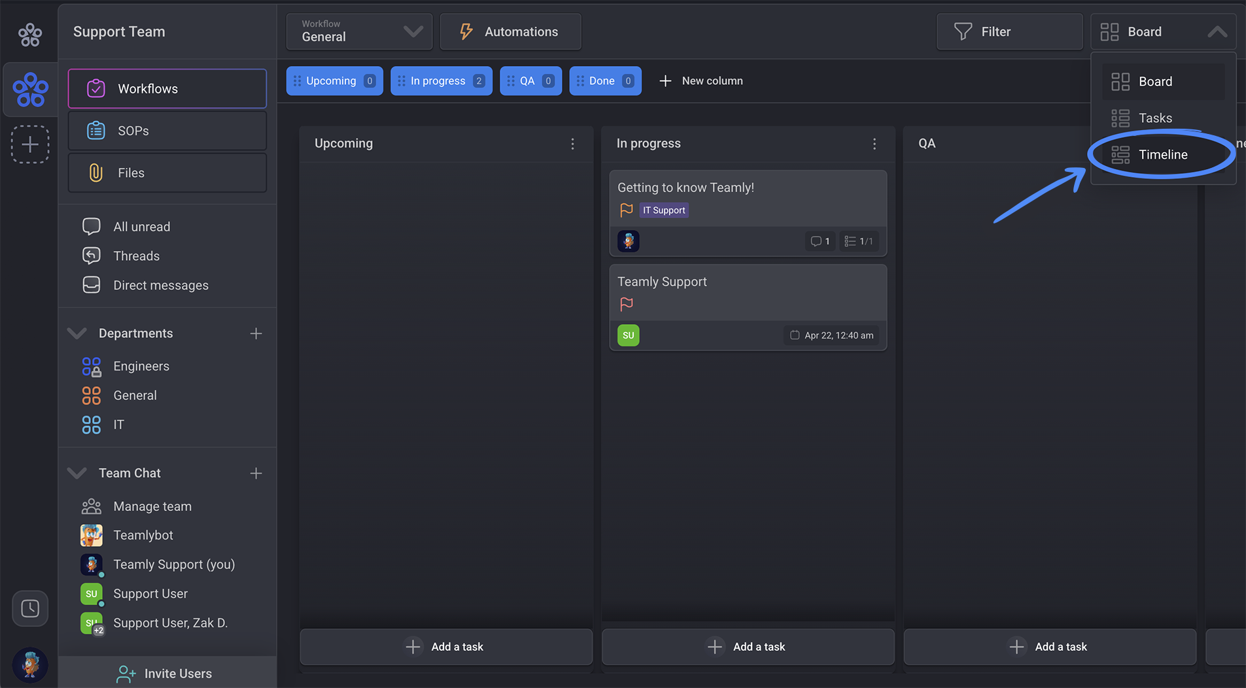The image size is (1246, 688).
Task: Collapse the Team Chat section chevron
Action: [77, 473]
